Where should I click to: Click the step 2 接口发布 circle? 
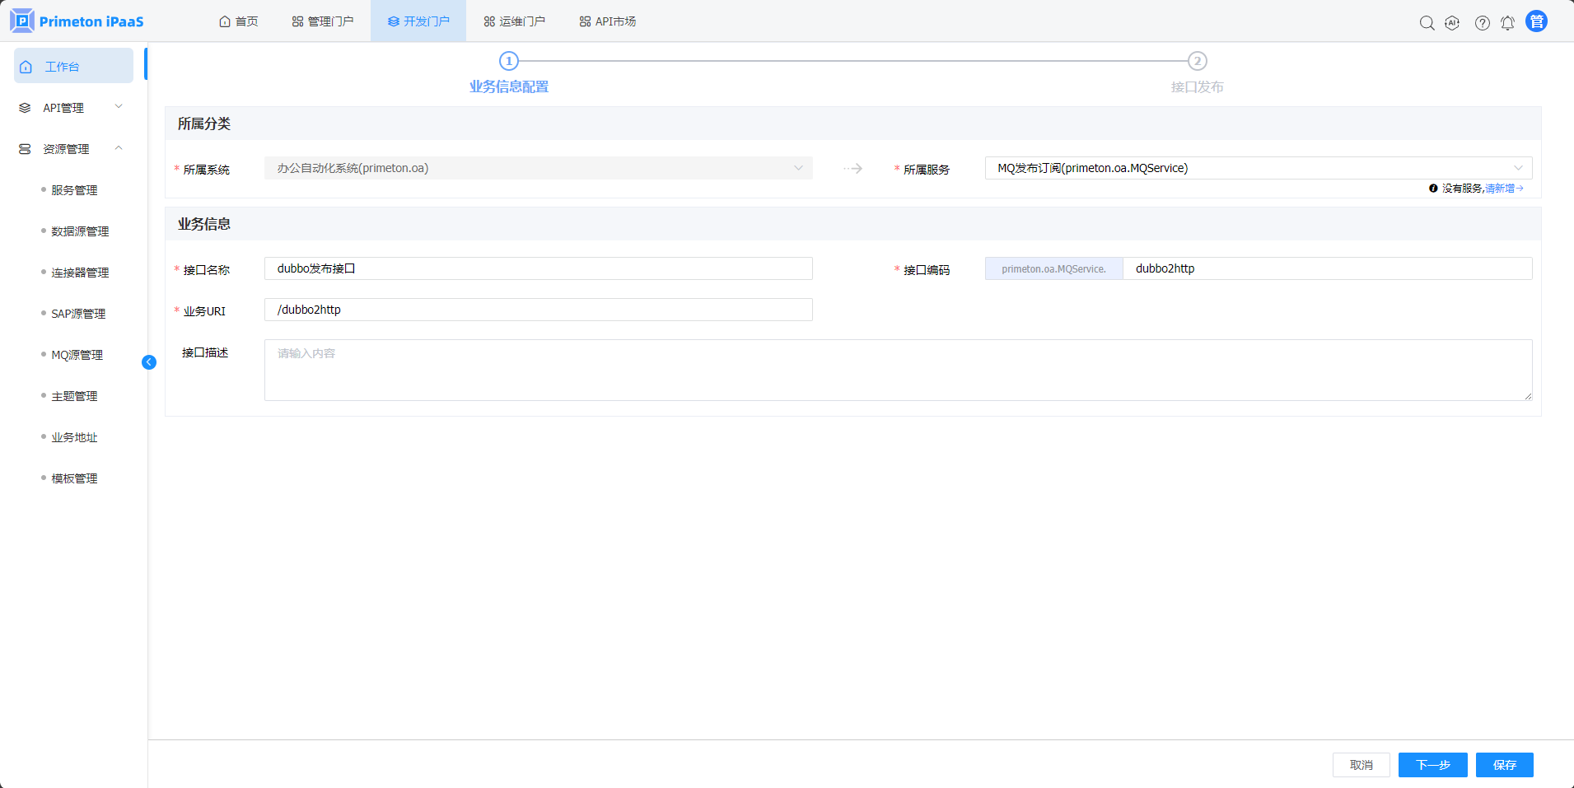[1197, 61]
